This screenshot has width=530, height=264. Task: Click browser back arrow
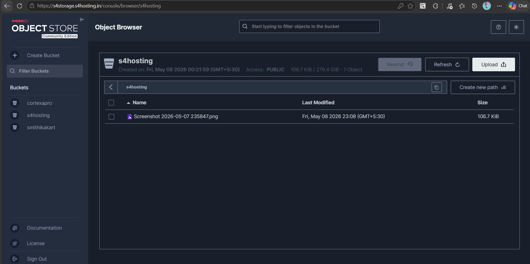(7, 6)
